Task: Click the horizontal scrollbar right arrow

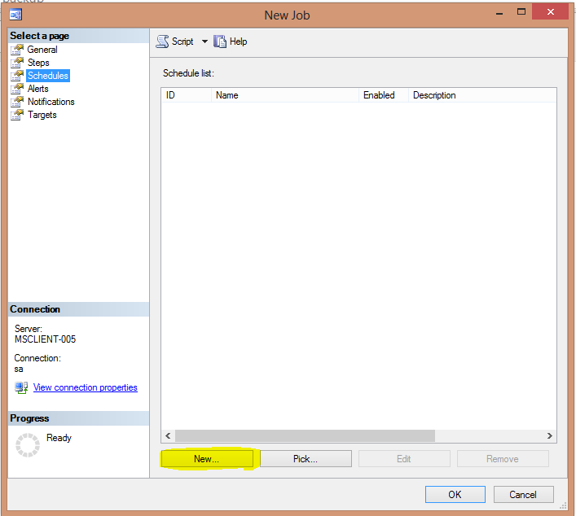Action: pyautogui.click(x=550, y=435)
